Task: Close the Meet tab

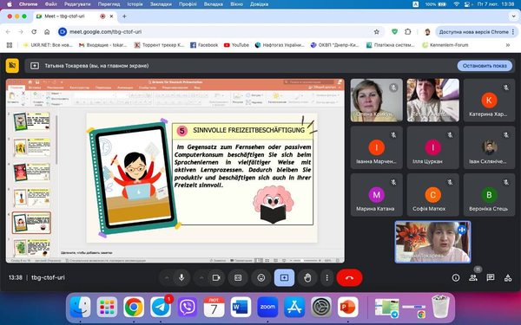Action: tap(112, 16)
